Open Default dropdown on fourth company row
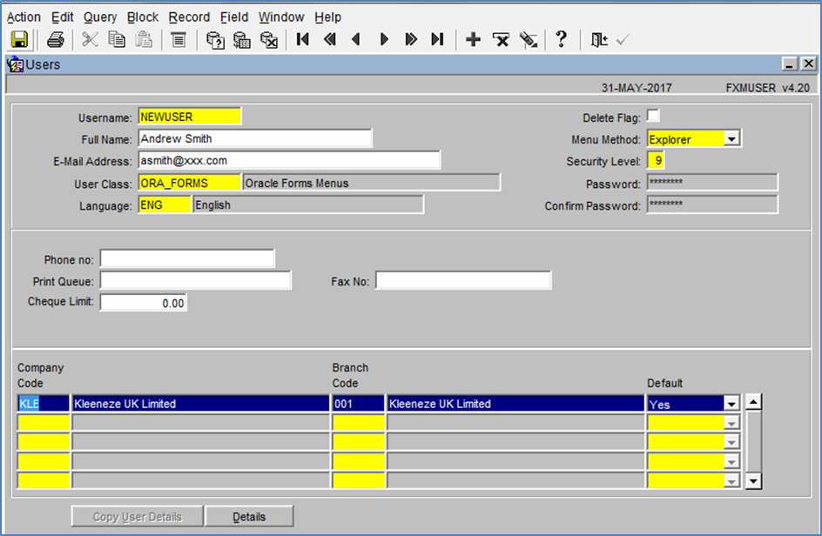This screenshot has width=822, height=536. [731, 461]
